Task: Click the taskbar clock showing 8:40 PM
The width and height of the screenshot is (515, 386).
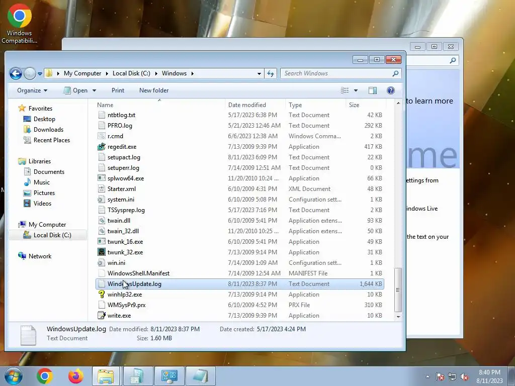Action: point(489,376)
